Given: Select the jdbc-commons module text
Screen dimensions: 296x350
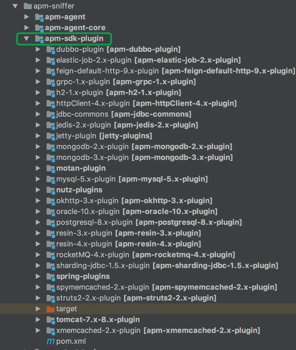Looking at the screenshot, I should (124, 114).
